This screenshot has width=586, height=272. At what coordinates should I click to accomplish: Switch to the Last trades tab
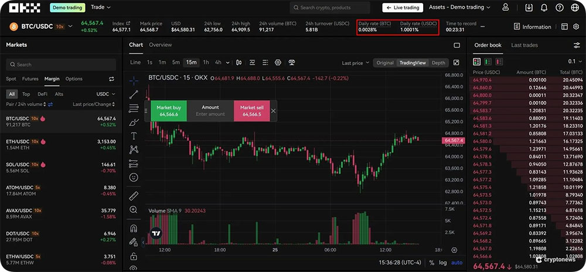pyautogui.click(x=524, y=45)
